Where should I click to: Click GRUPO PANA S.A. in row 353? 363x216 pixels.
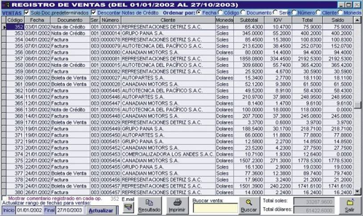(x=143, y=33)
